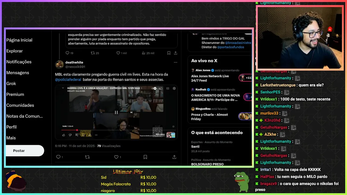Expand the video title GUERRA CIVIL chevron
347x195 pixels.
click(x=142, y=88)
